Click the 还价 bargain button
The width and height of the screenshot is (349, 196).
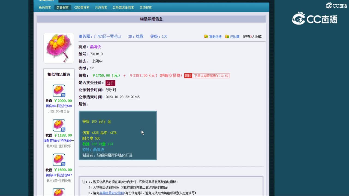[x=110, y=83]
